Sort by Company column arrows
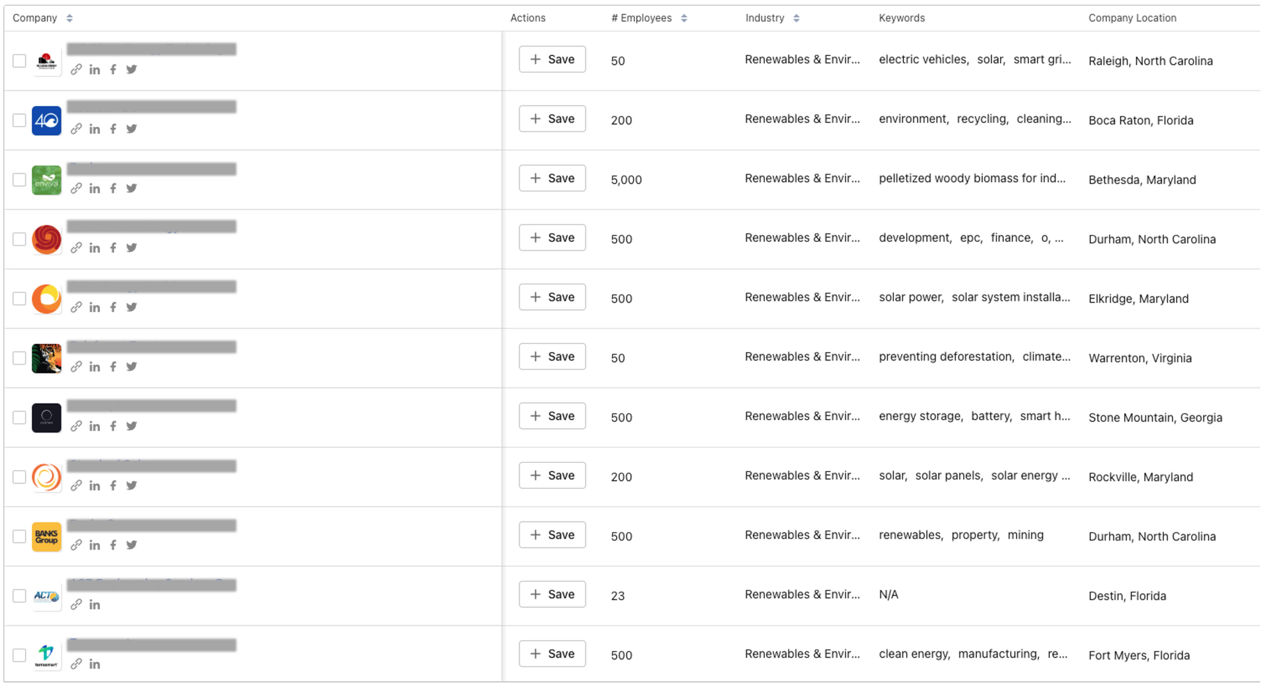The height and width of the screenshot is (683, 1261). coord(70,18)
